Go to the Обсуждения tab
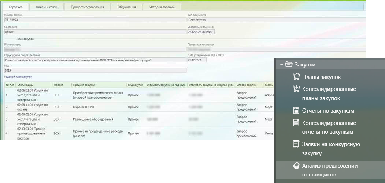Image resolution: width=385 pixels, height=183 pixels. tap(126, 7)
